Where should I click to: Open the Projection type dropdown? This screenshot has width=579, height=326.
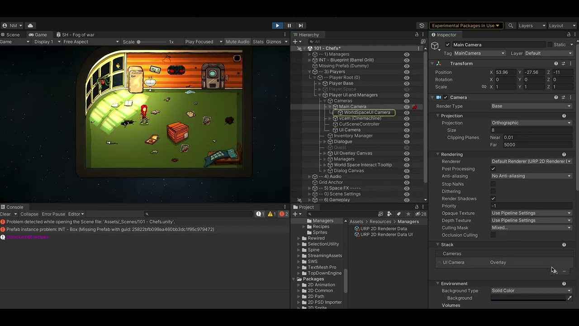click(531, 123)
